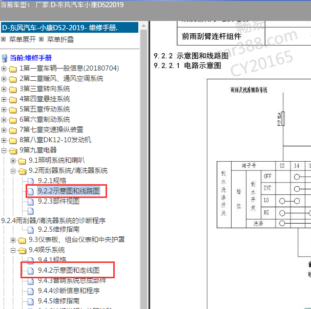Image resolution: width=311 pixels, height=309 pixels.
Task: Click folder icon of 8第八章DK12-10发动机
Action: 13,141
